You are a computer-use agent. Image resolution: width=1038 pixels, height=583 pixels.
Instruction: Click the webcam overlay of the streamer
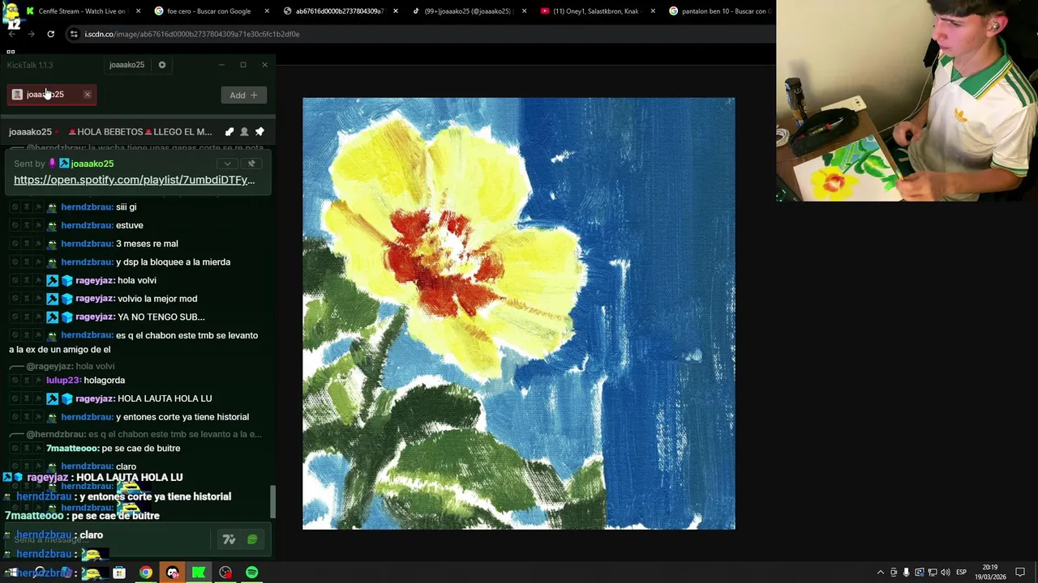907,100
